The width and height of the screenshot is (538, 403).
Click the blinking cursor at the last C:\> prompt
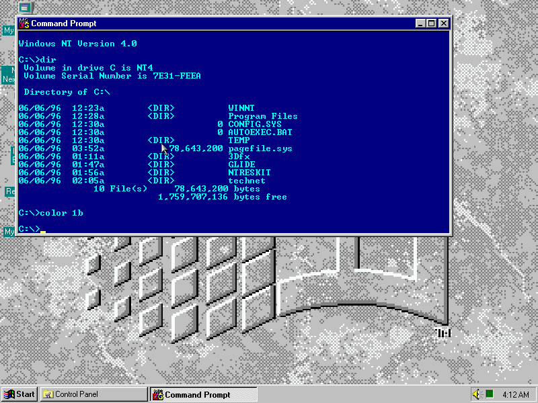42,230
